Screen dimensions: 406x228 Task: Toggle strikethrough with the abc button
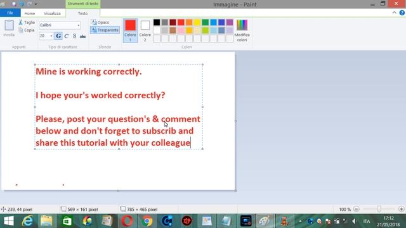pos(82,36)
